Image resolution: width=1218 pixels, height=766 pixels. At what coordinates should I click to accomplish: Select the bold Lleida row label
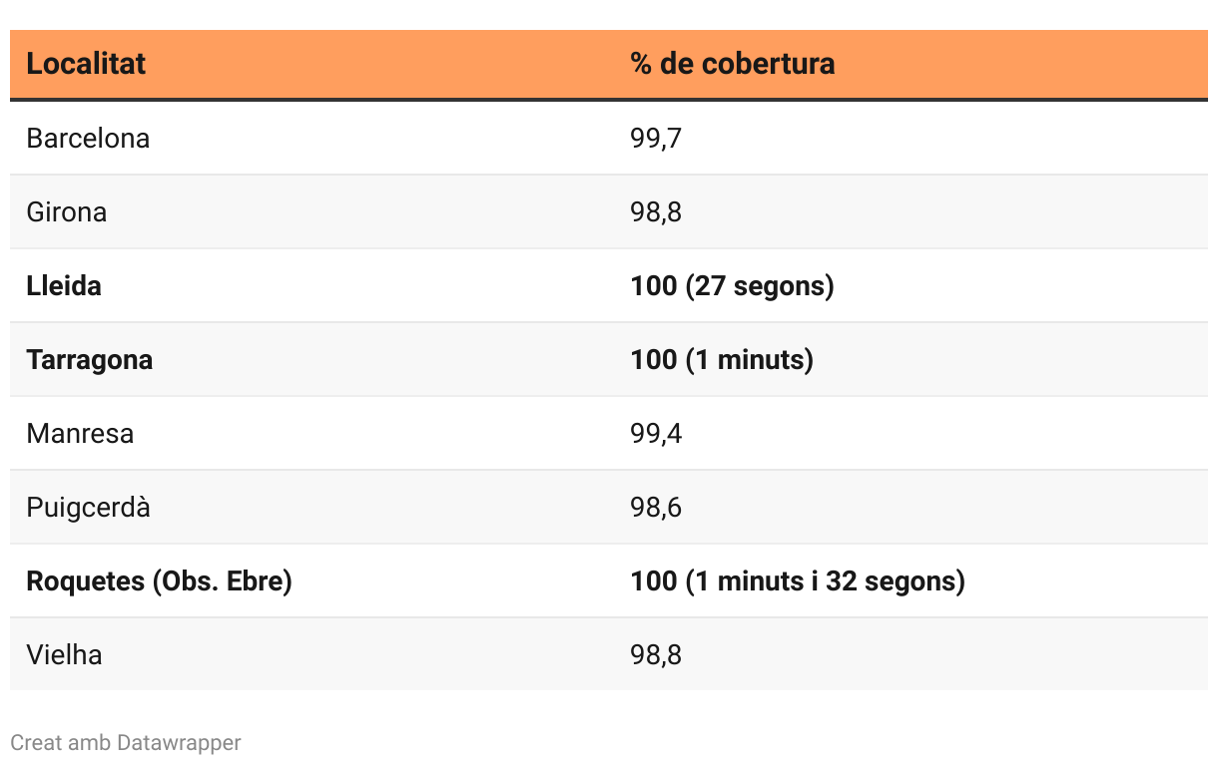(x=64, y=285)
